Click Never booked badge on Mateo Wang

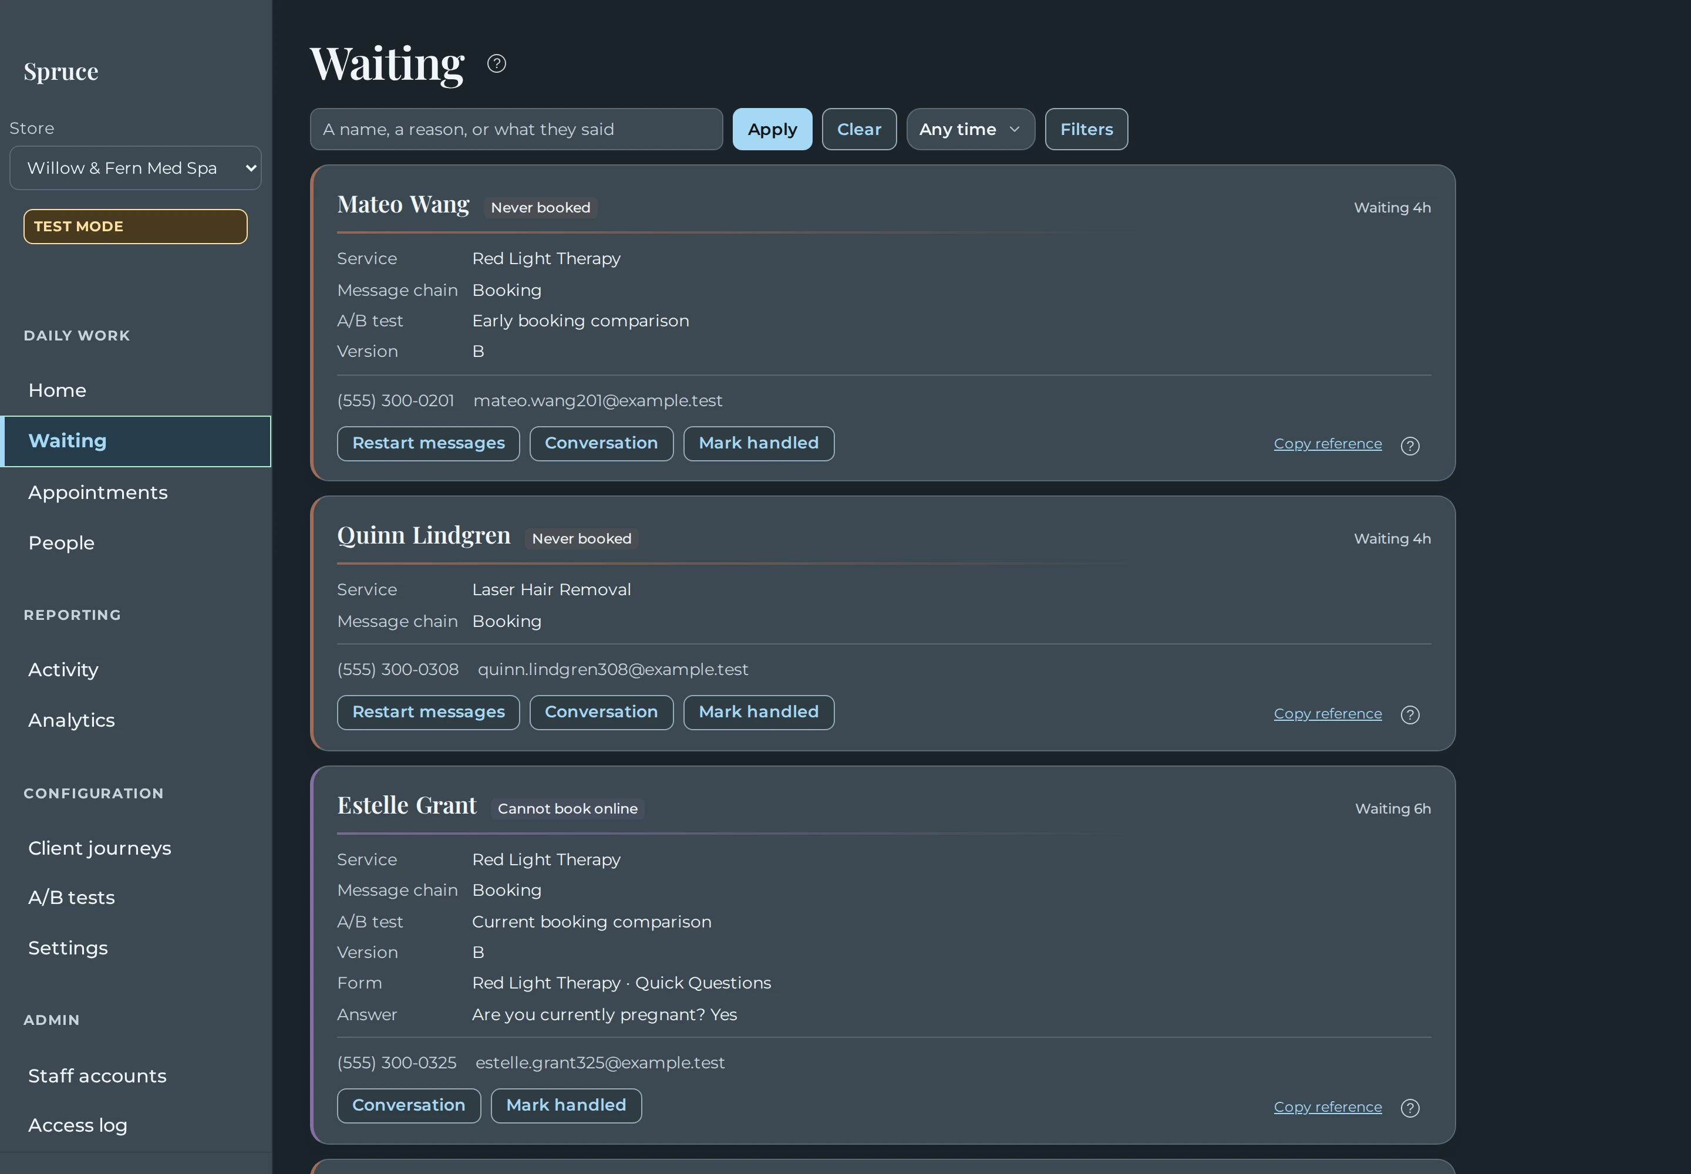coord(541,208)
